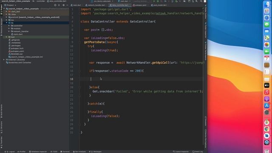
Task: Expand the ios folder
Action: click(7, 20)
